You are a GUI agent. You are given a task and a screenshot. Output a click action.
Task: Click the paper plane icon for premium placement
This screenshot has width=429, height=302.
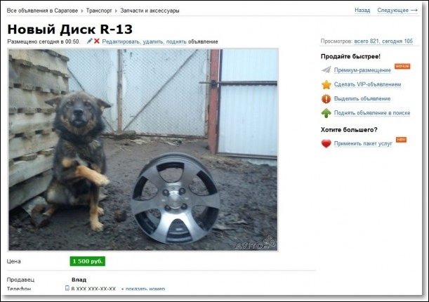(326, 70)
